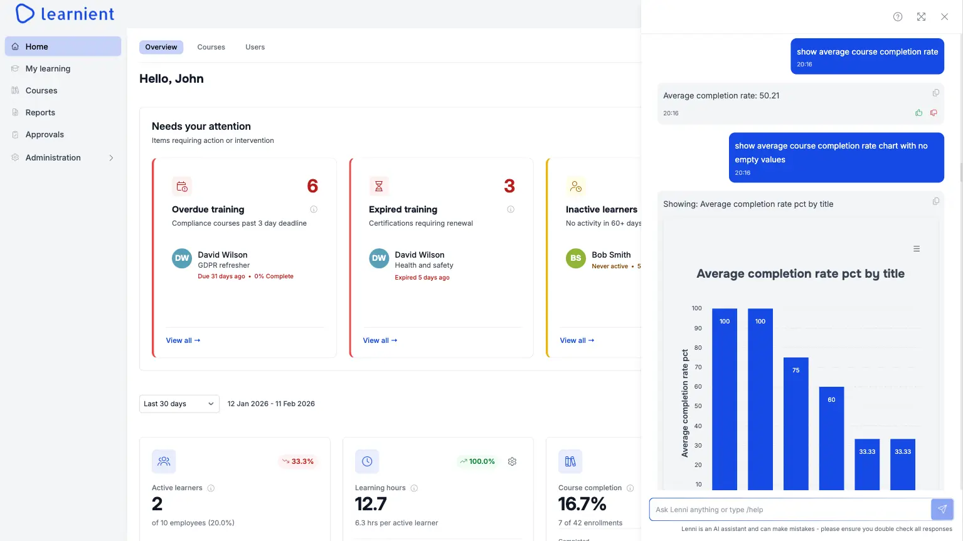The height and width of the screenshot is (541, 963).
Task: Click the learnient logo
Action: tap(64, 13)
